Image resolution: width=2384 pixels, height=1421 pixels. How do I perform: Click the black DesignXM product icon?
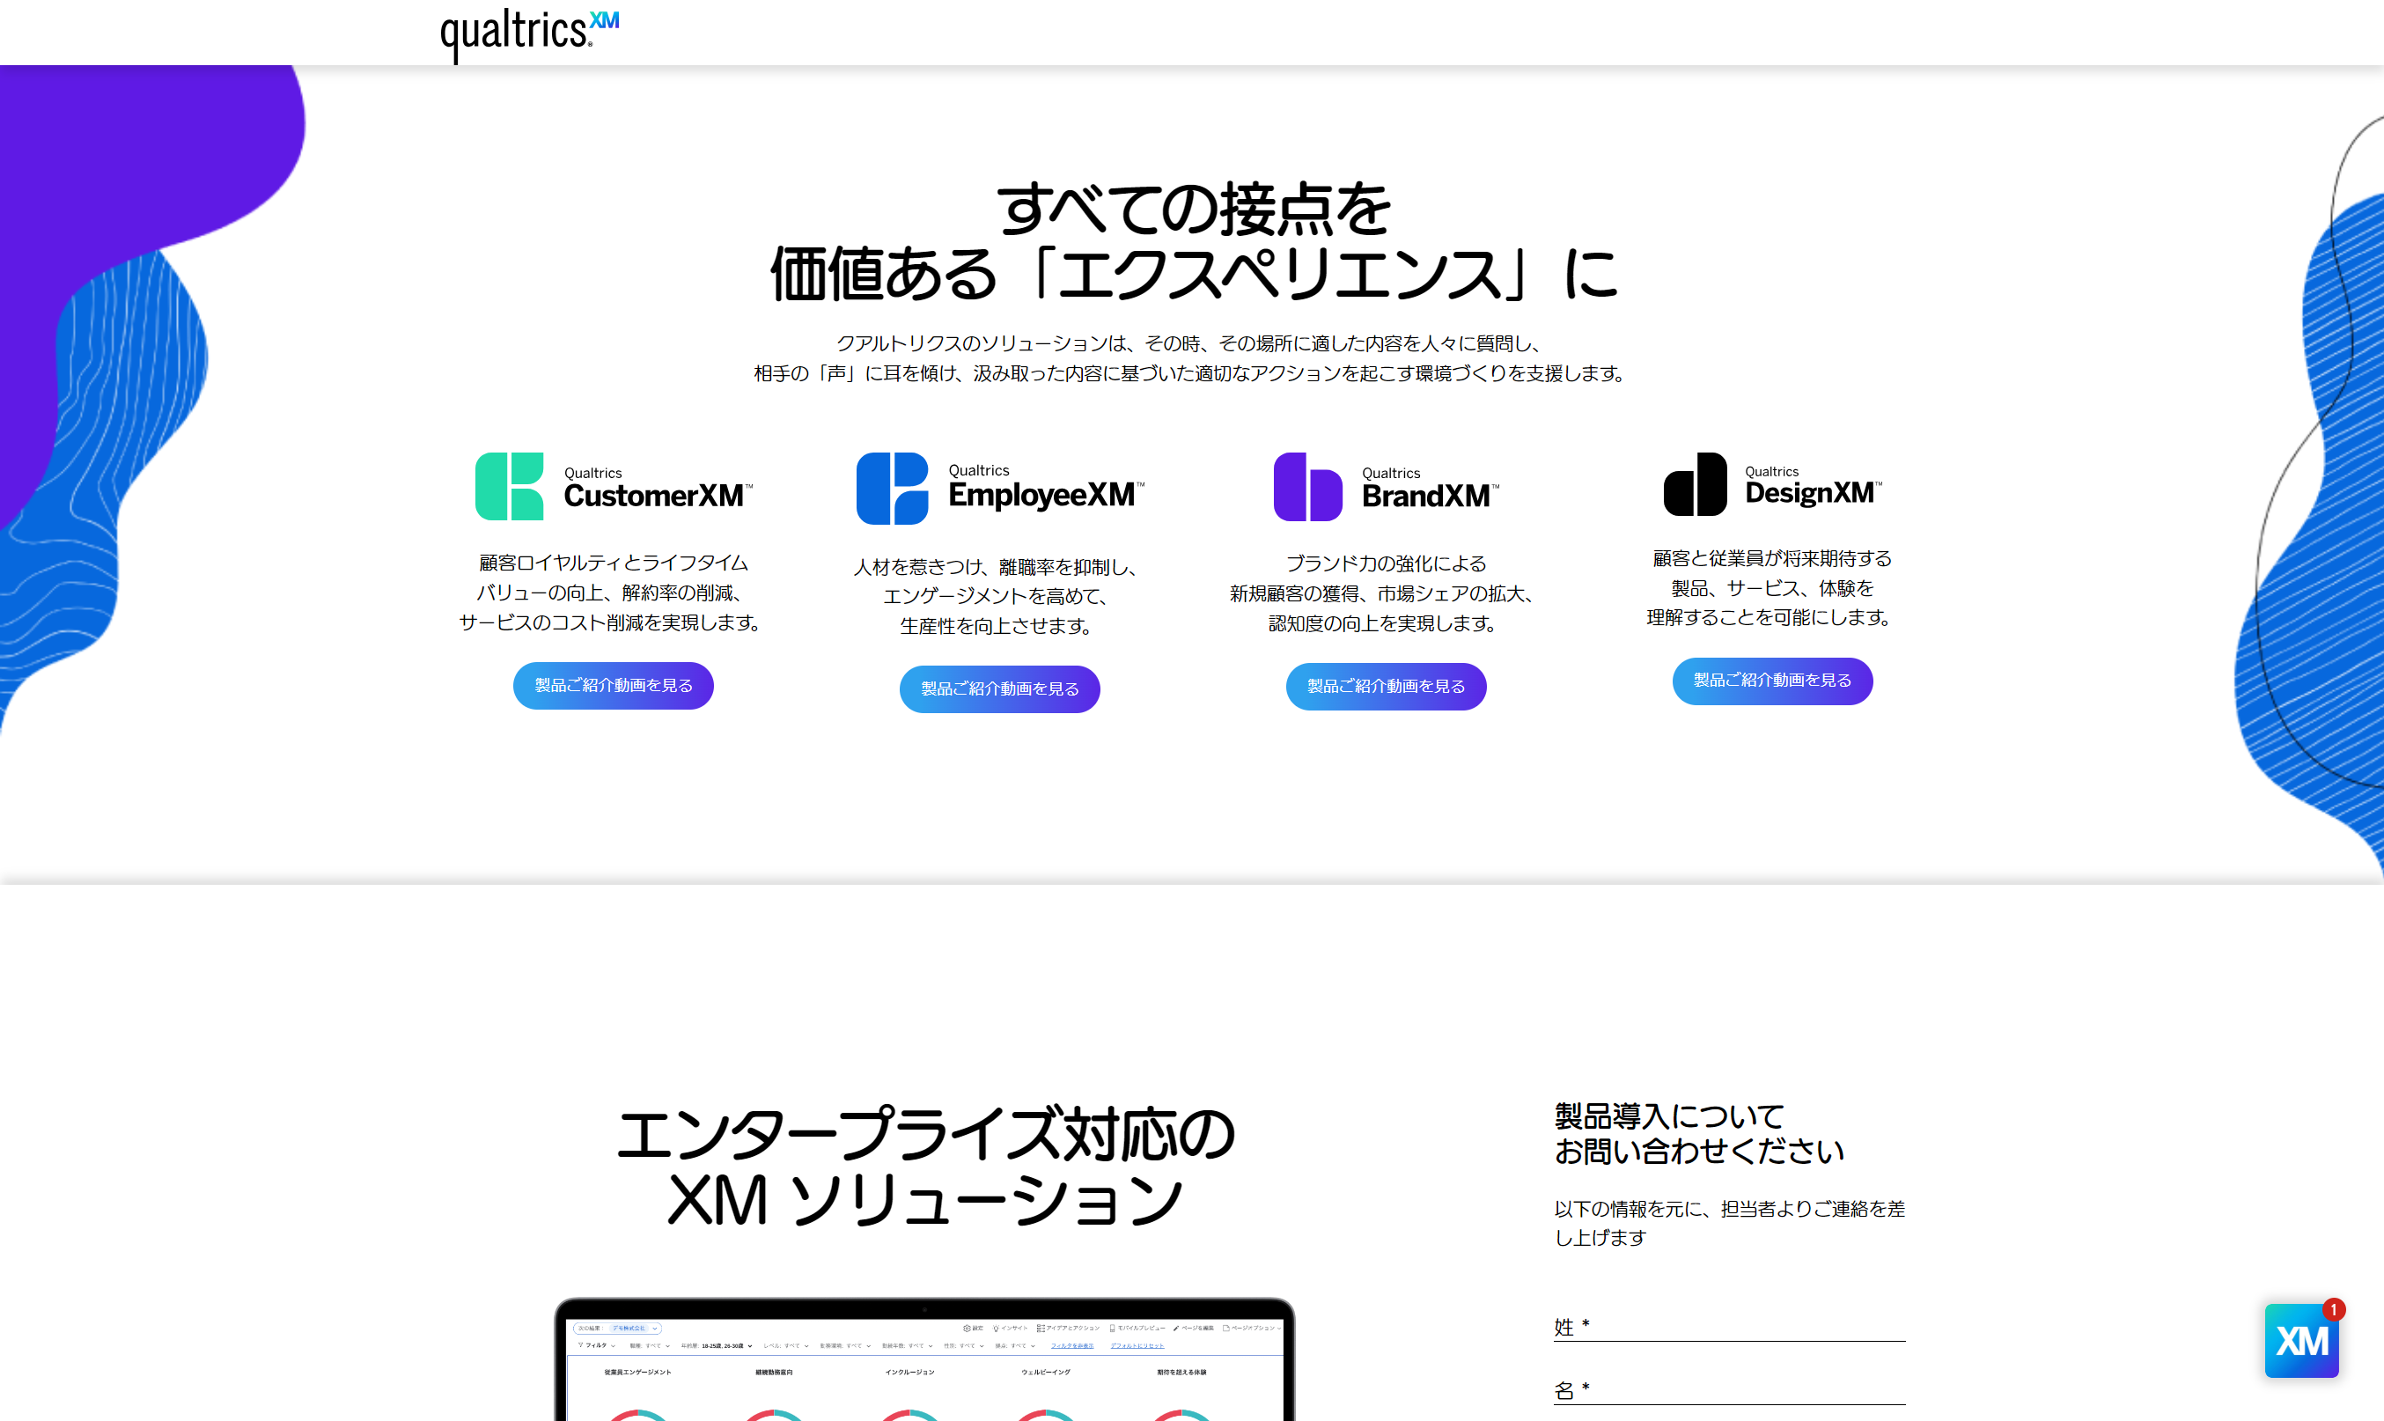(1695, 484)
